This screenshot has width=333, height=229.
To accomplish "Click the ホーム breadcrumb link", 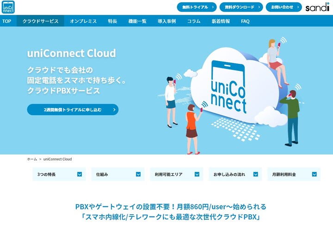I will point(32,159).
